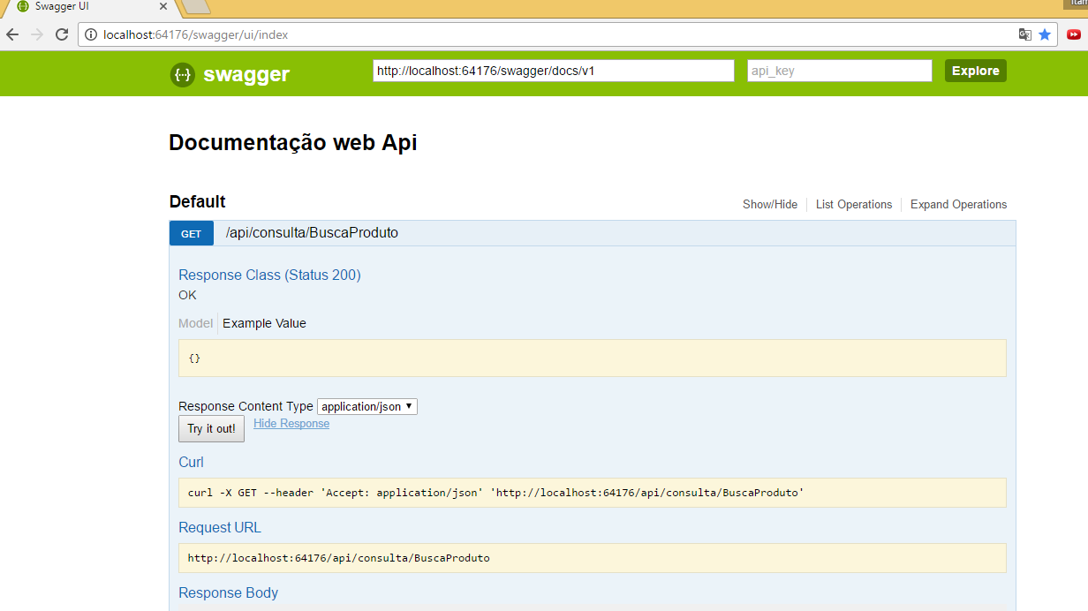Select the Example Value tab
This screenshot has width=1088, height=611.
264,323
